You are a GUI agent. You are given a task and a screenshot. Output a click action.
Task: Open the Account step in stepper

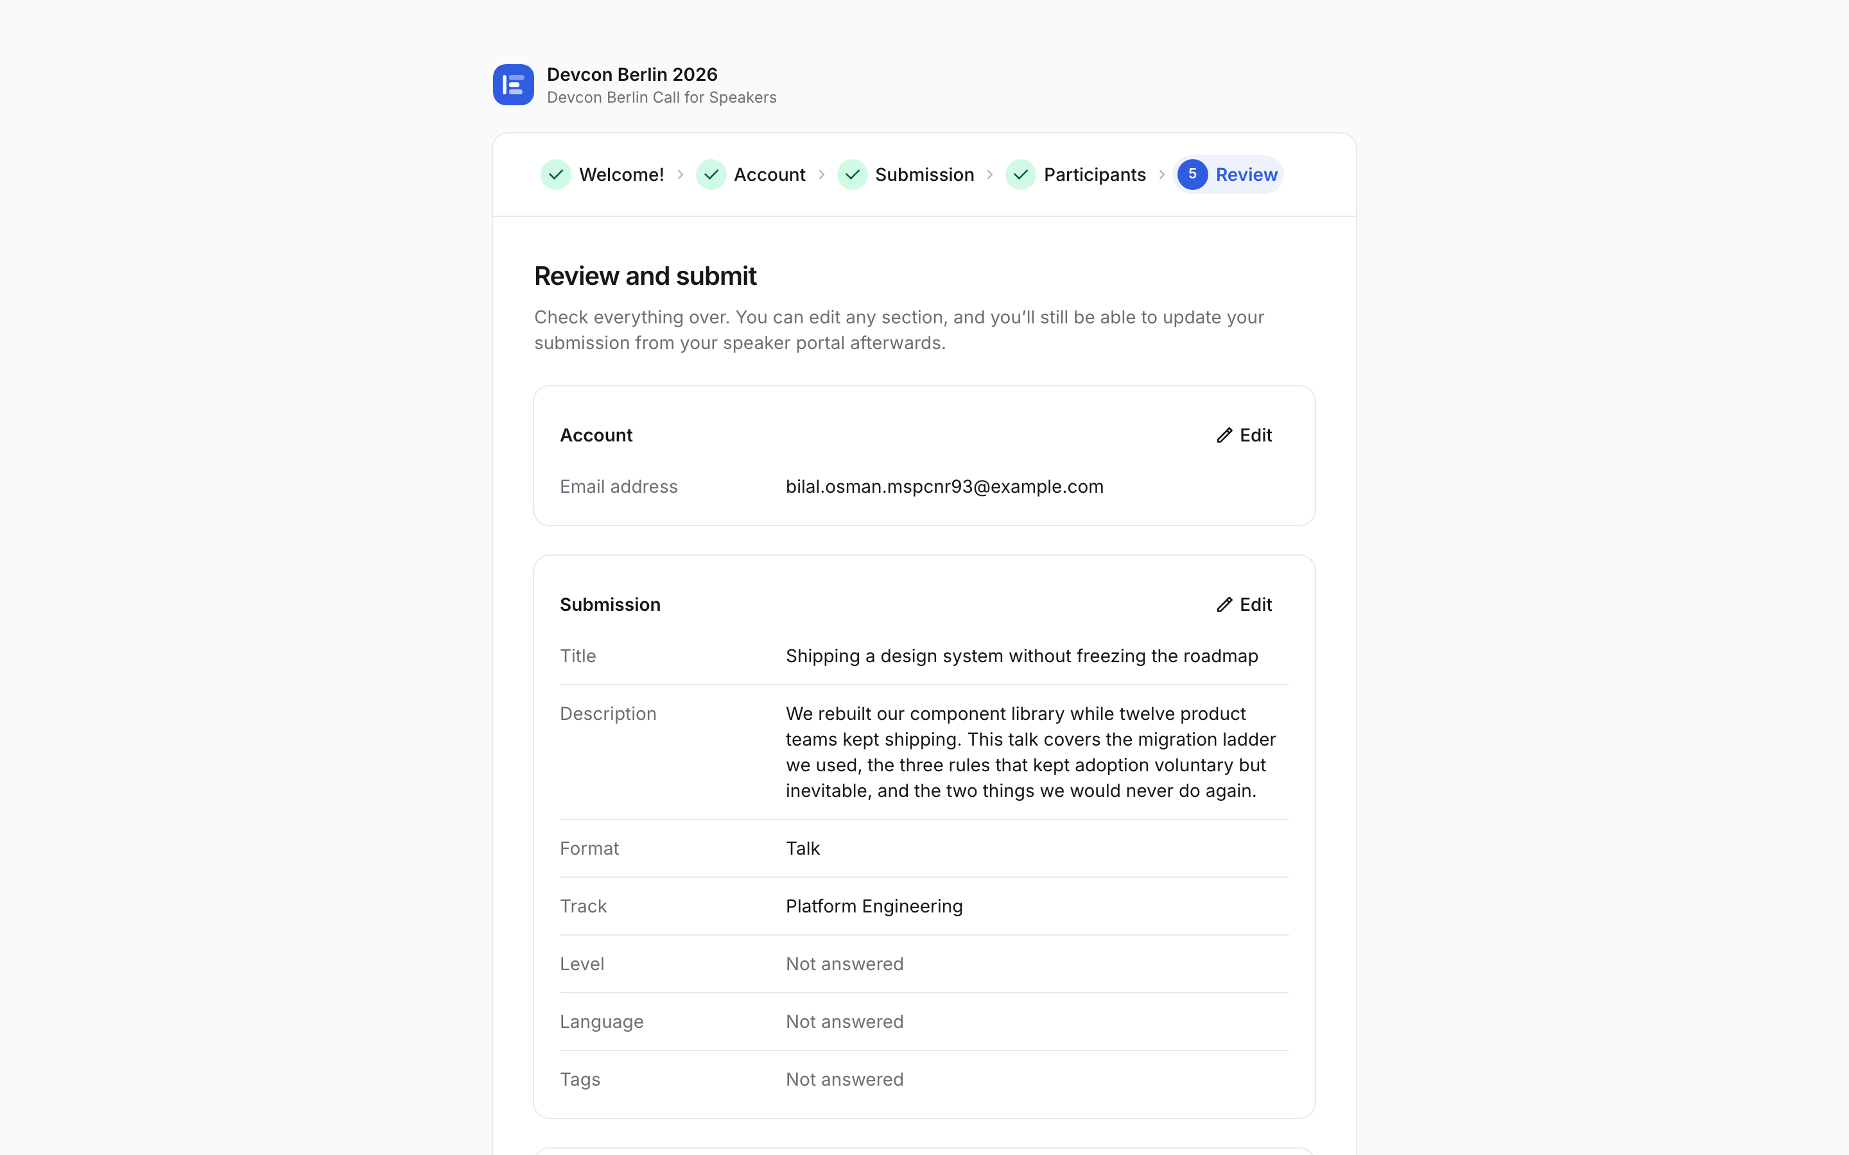pyautogui.click(x=751, y=174)
